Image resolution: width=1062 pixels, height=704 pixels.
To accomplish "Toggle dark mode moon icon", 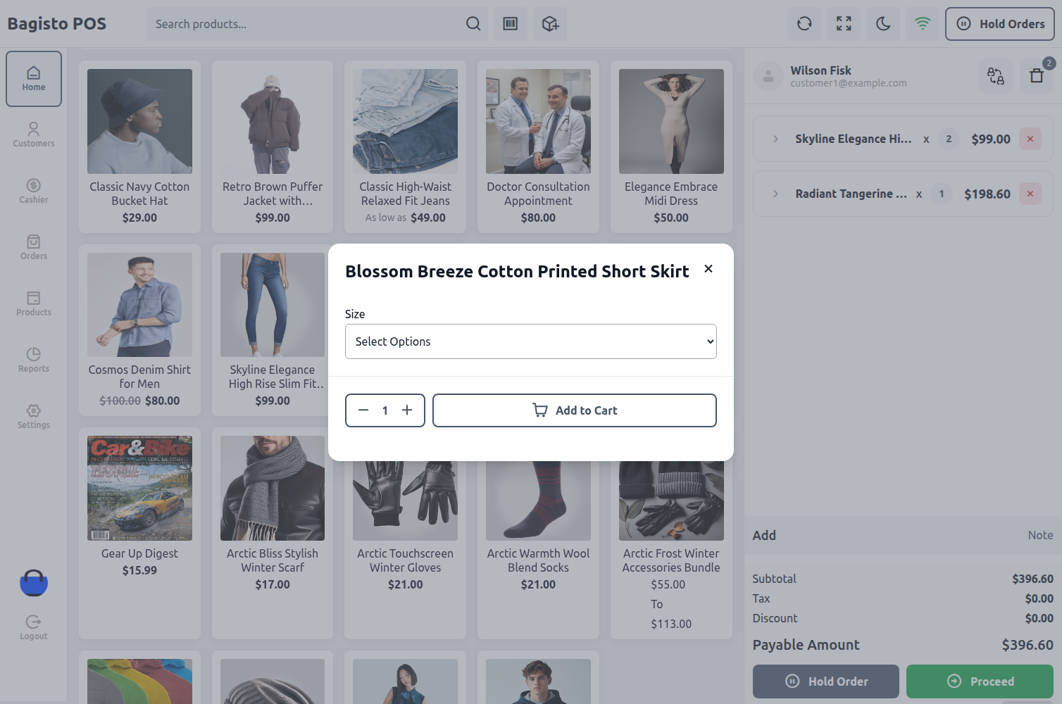I will click(883, 24).
